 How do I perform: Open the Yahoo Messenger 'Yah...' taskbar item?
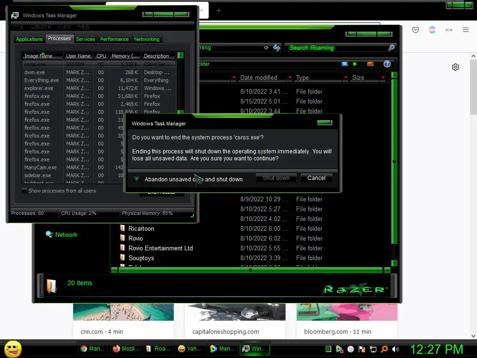pos(191,349)
